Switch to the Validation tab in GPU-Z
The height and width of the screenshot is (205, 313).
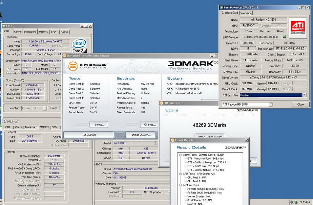[x=246, y=13]
